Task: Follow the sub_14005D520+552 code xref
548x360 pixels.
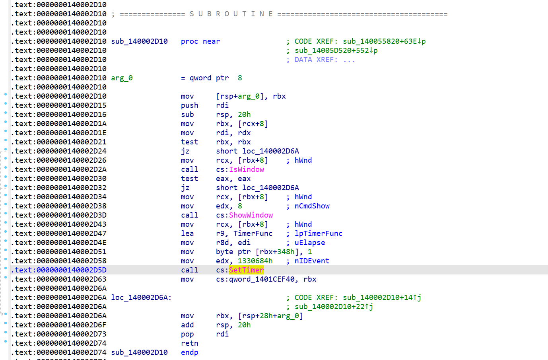Action: pyautogui.click(x=336, y=51)
